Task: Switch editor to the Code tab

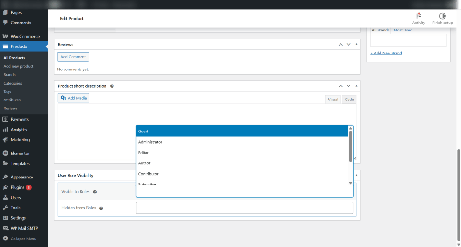Action: pos(349,100)
